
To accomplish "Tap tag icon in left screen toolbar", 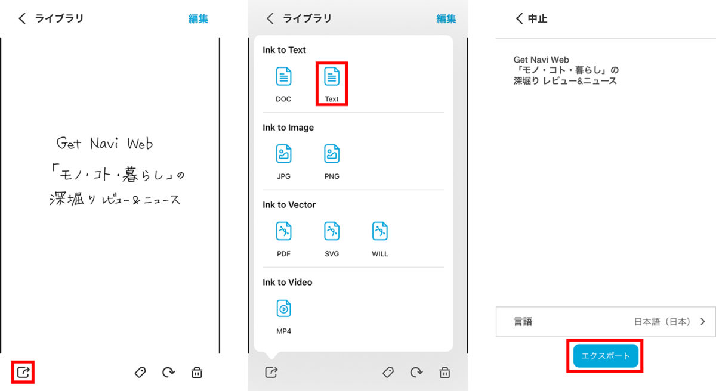I will click(x=140, y=373).
